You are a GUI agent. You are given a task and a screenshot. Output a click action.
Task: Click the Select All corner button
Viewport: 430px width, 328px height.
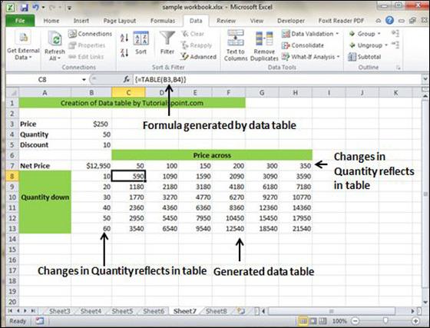pyautogui.click(x=12, y=92)
